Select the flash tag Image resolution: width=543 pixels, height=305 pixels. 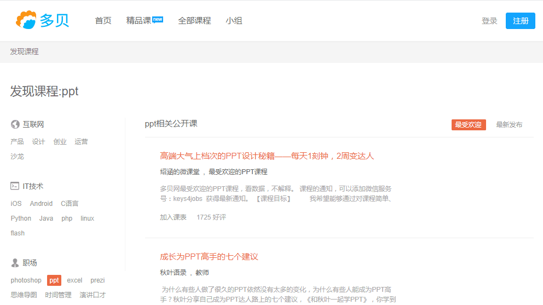coord(18,233)
